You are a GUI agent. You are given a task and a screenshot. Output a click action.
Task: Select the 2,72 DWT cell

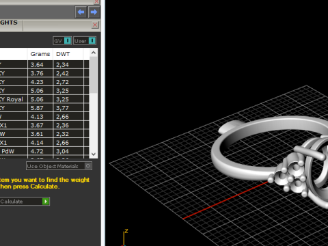coord(68,82)
